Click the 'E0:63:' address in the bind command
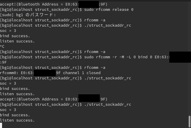Screen dimensions: 191x128 (162, 57)
